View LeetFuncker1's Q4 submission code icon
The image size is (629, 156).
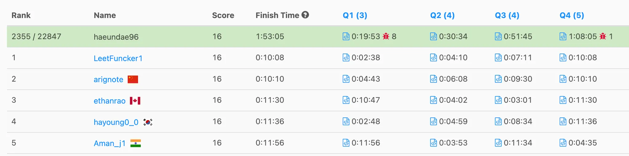point(563,58)
